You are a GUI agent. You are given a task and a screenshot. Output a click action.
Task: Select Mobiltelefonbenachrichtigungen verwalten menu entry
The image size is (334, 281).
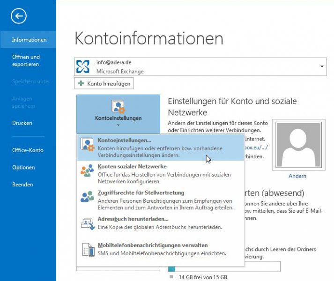160,249
